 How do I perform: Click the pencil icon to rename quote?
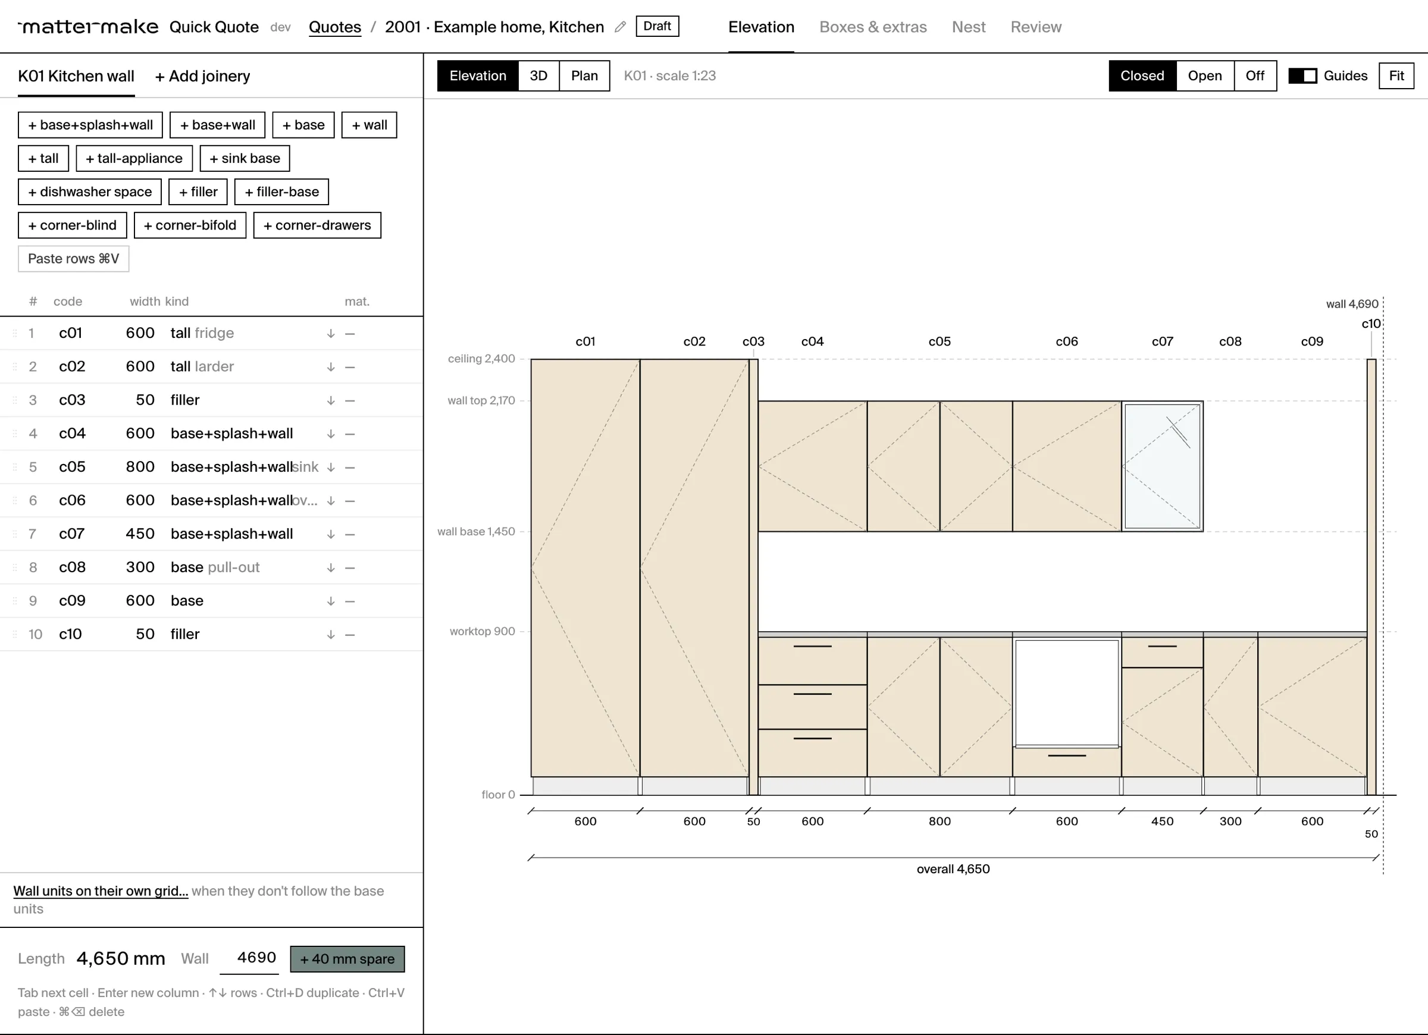click(x=620, y=27)
